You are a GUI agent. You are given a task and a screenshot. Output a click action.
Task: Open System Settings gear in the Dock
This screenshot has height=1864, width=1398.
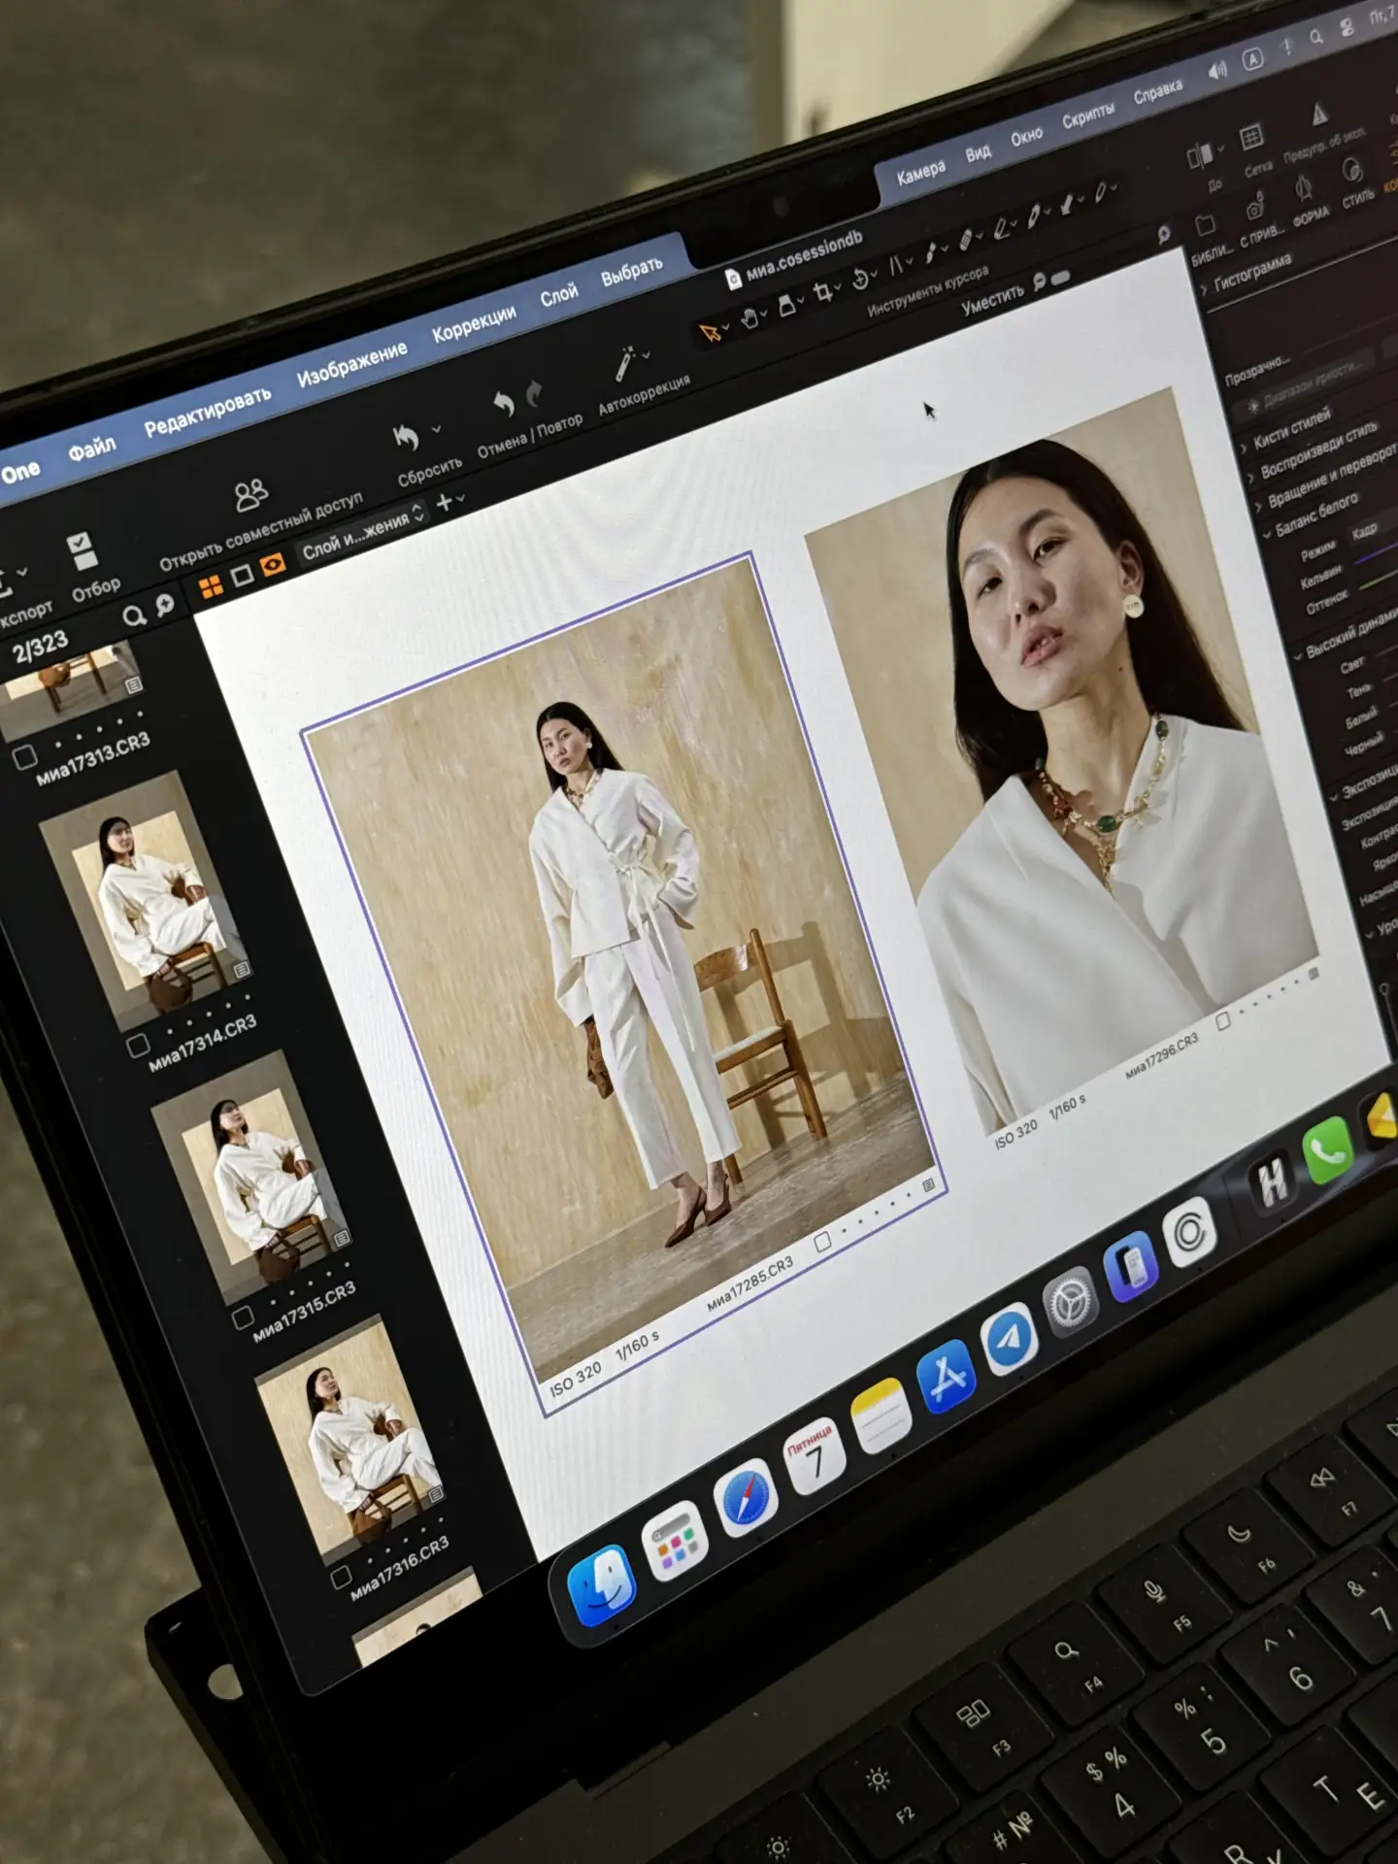tap(1071, 1303)
